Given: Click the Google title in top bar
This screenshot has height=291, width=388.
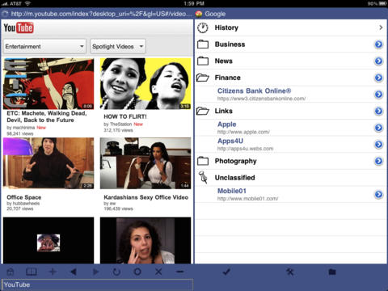Looking at the screenshot, I should coord(215,14).
